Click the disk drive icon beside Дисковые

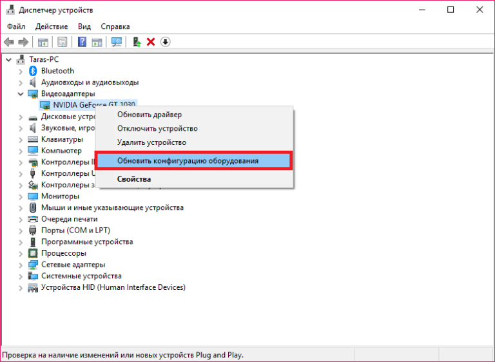coord(33,118)
